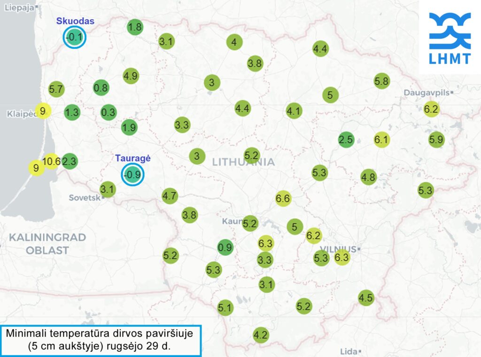Click the Minimali temperatūra caption box
This screenshot has width=481, height=357.
click(101, 341)
